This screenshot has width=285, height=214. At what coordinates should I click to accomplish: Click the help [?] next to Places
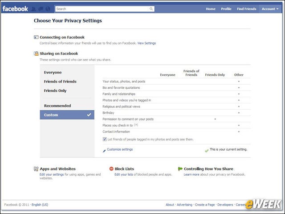click(136, 125)
